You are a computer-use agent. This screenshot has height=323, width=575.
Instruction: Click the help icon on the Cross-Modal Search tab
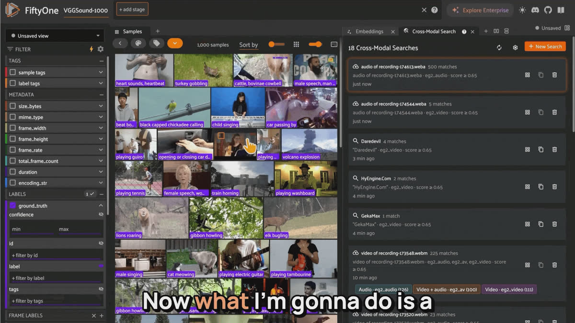(x=464, y=32)
